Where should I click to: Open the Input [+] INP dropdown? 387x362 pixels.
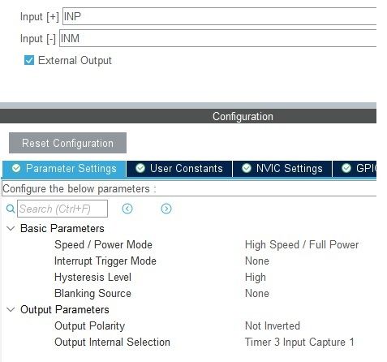pos(219,16)
